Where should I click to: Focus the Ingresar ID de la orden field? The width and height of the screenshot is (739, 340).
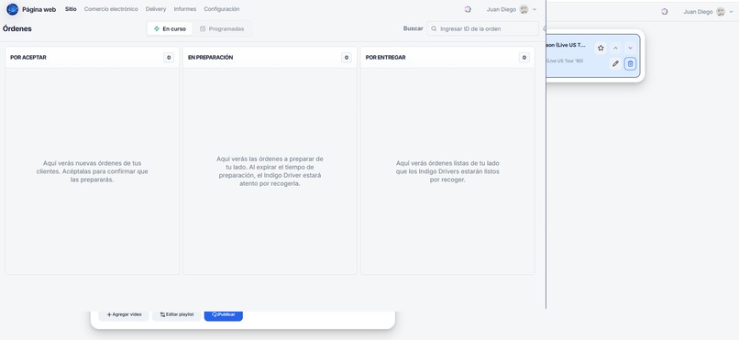coord(482,28)
